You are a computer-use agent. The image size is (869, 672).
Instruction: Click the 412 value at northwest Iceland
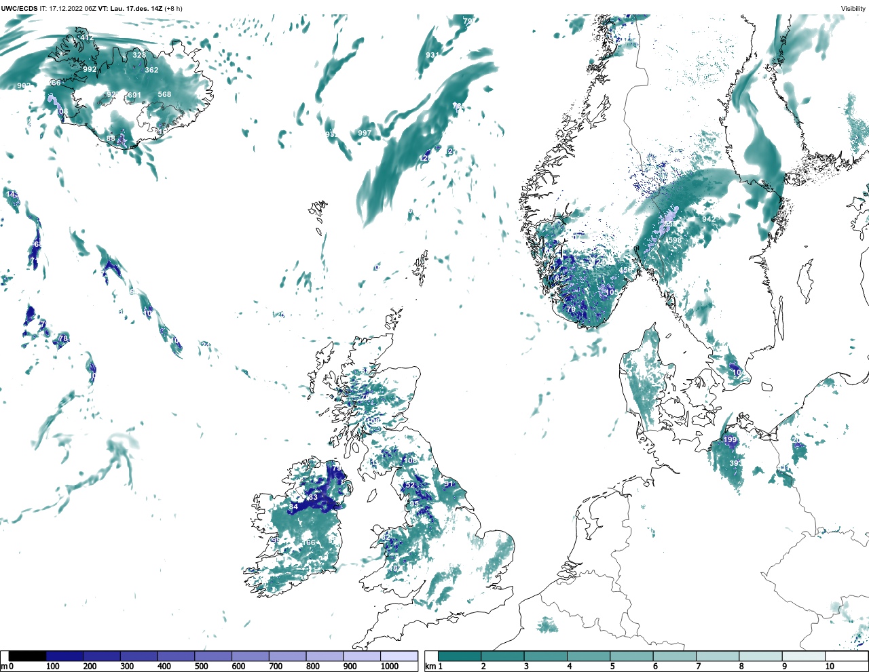[87, 38]
